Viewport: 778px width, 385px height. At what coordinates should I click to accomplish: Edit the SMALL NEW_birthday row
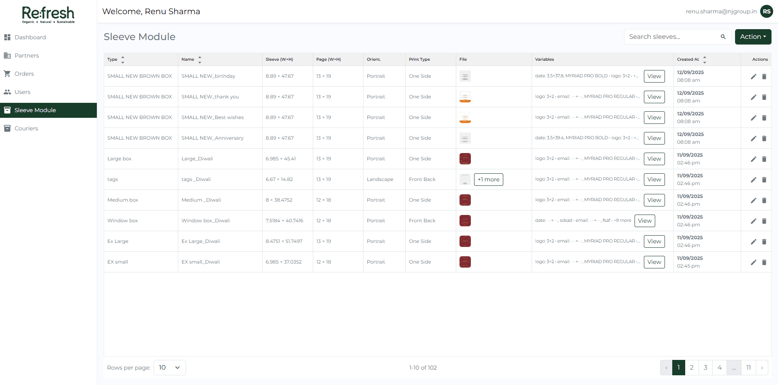point(753,77)
